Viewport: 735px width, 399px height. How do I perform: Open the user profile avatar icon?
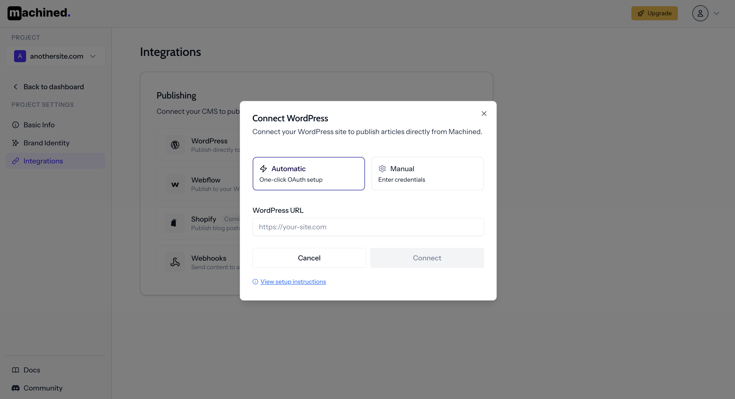(700, 13)
